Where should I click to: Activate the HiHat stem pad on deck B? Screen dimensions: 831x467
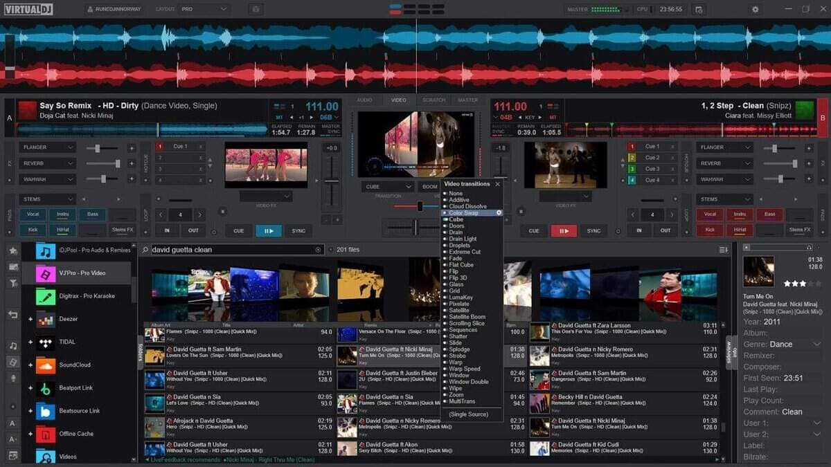pos(740,229)
